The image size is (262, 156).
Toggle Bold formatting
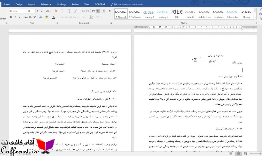coord(11,17)
